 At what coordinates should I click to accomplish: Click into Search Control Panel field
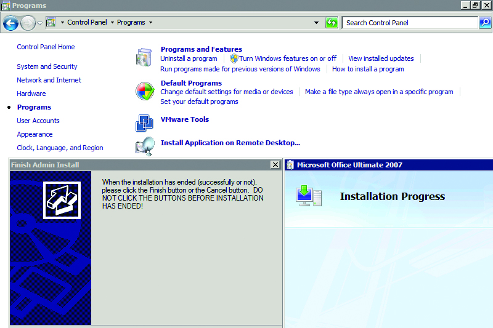[x=410, y=23]
